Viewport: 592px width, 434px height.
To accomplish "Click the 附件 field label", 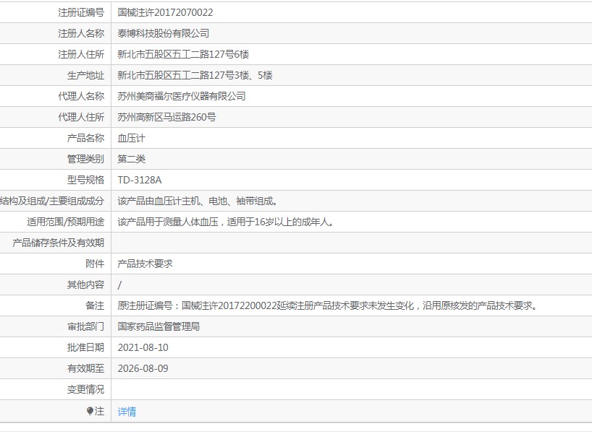I will pyautogui.click(x=95, y=264).
